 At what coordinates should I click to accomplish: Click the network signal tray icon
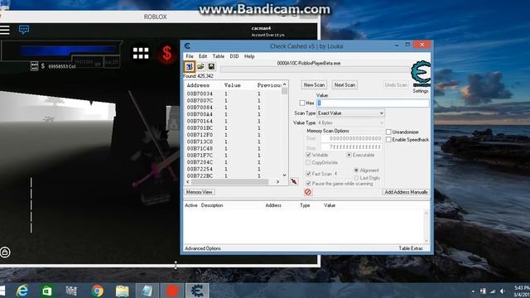[493, 291]
